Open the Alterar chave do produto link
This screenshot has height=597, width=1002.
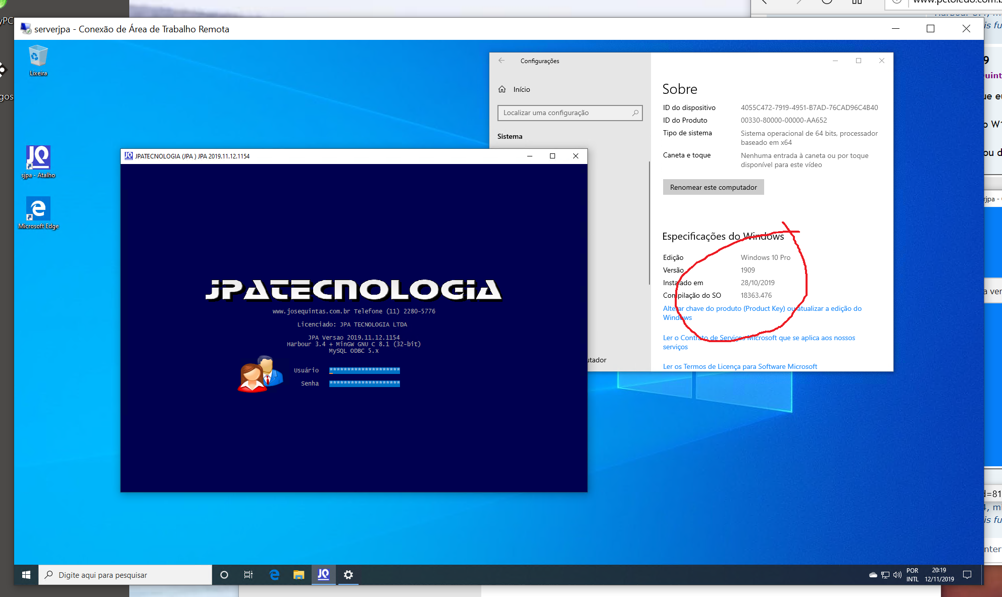762,309
